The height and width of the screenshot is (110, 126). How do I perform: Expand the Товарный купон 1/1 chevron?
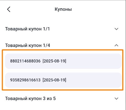point(116,29)
